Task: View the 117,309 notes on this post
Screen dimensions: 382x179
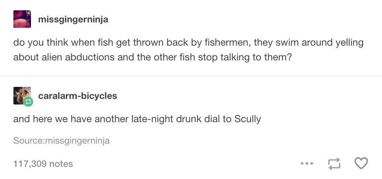Action: point(43,164)
